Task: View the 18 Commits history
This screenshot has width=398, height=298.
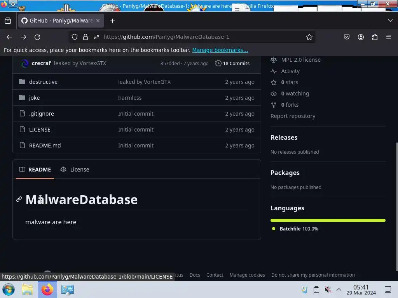Action: point(232,63)
